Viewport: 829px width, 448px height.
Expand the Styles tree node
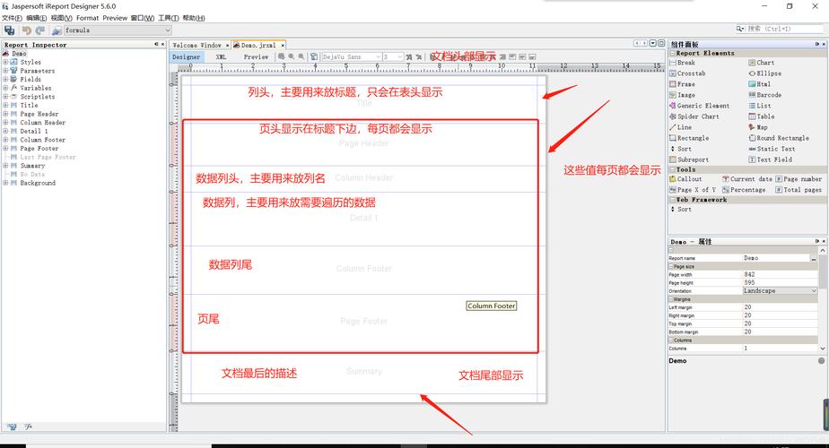[x=5, y=63]
